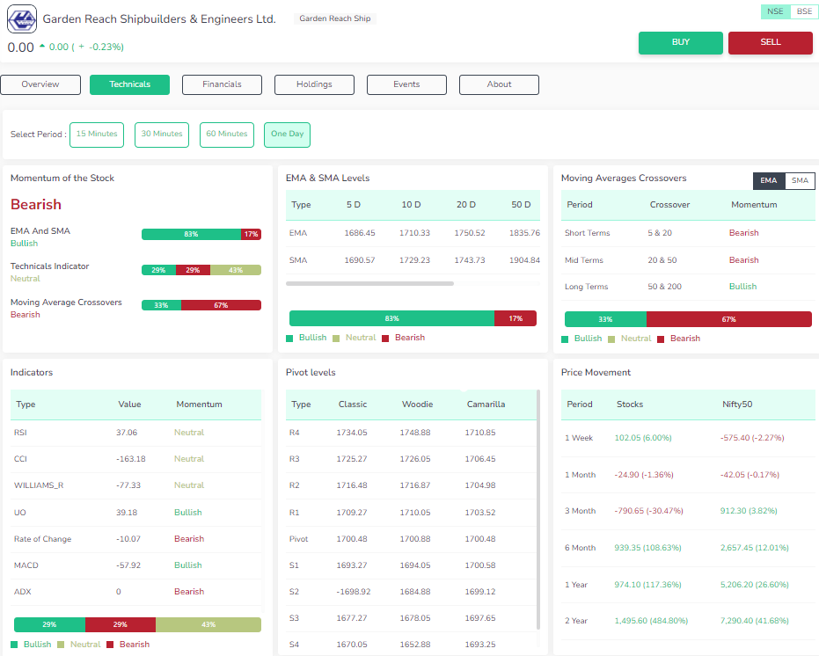Click the Pivot levels vertical scrollbar

pyautogui.click(x=538, y=510)
